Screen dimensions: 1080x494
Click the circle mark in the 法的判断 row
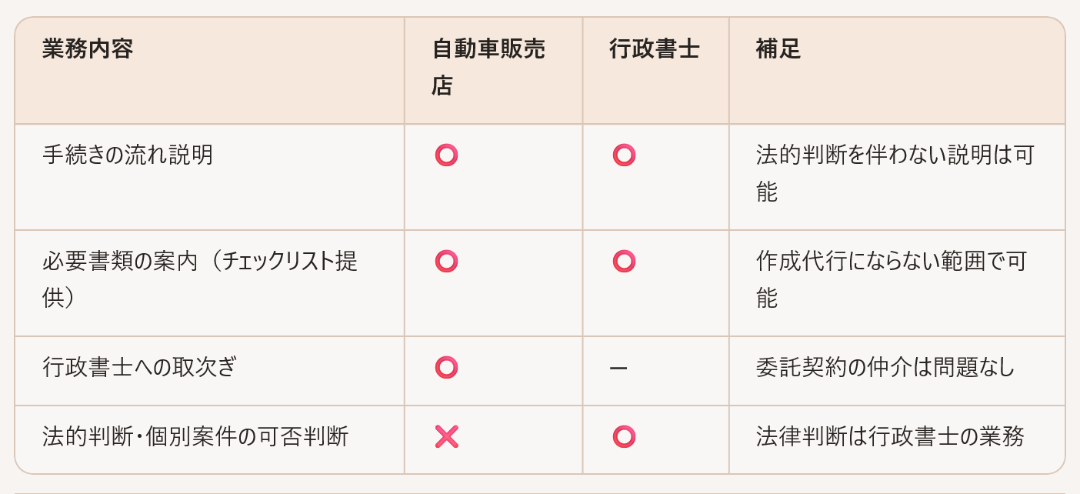[x=624, y=437]
